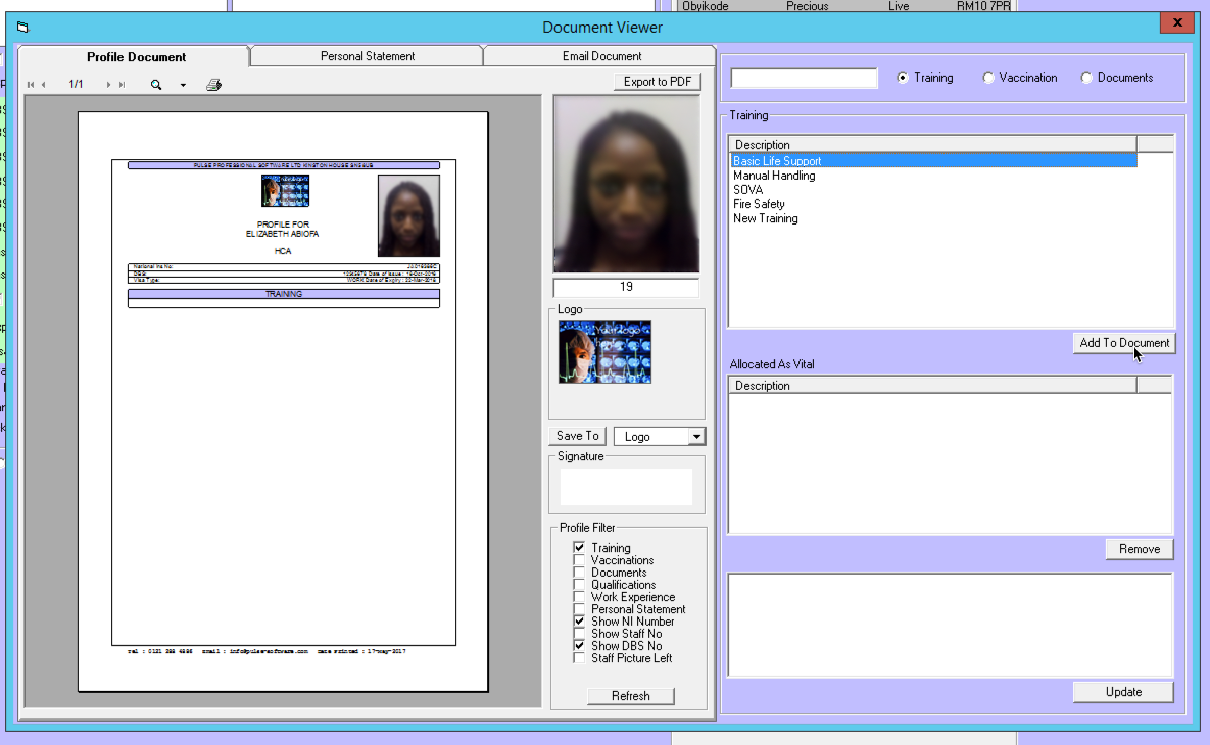Click the Document Viewer title bar icon
The height and width of the screenshot is (745, 1210).
coord(23,27)
